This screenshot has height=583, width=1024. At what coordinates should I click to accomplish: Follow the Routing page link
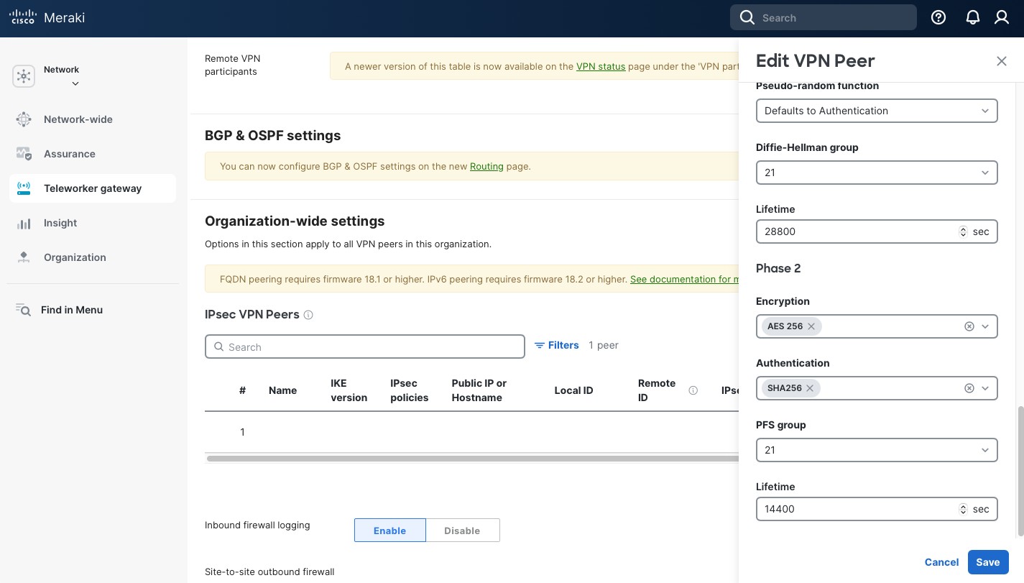486,166
